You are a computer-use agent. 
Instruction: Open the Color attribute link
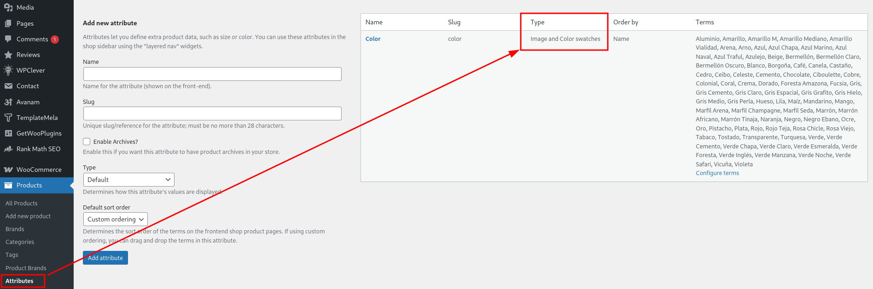(373, 39)
